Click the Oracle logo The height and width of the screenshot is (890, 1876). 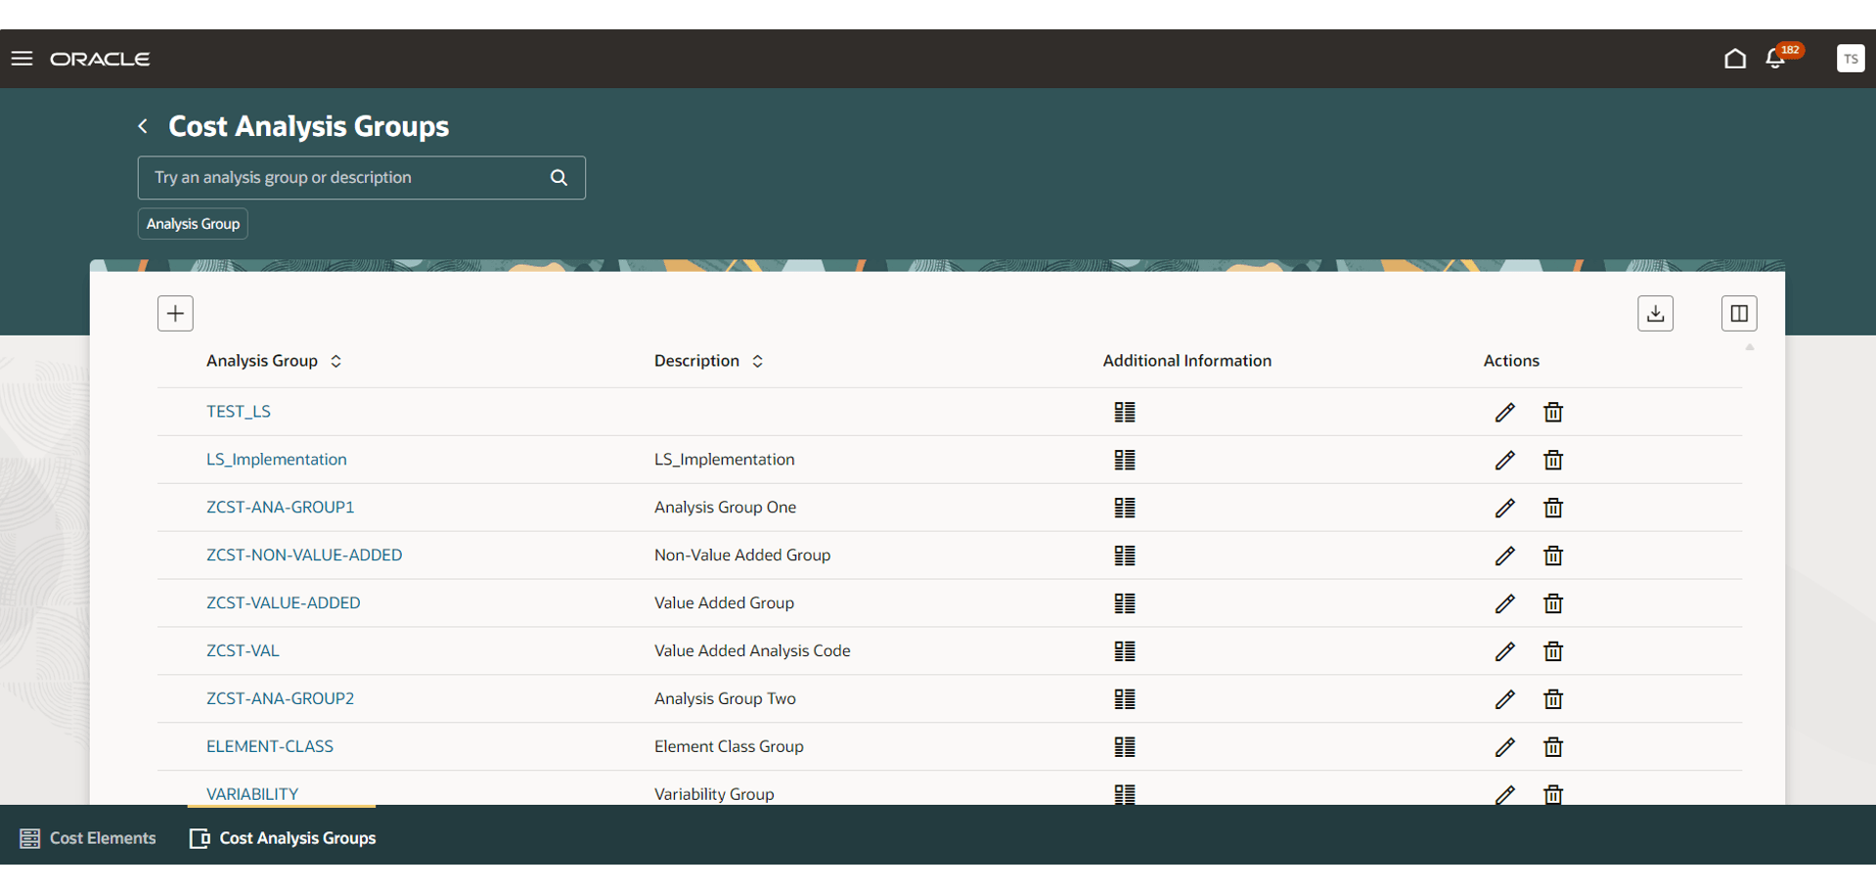100,59
